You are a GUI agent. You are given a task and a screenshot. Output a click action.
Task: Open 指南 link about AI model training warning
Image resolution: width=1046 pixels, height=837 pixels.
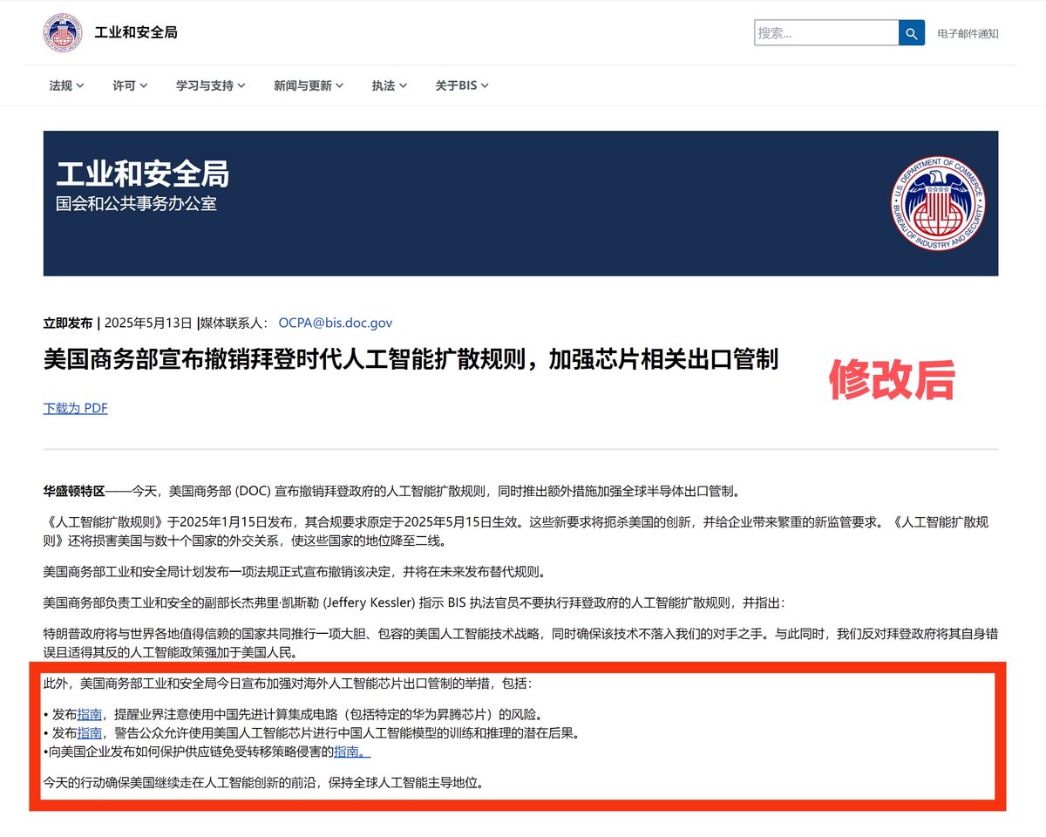coord(90,733)
